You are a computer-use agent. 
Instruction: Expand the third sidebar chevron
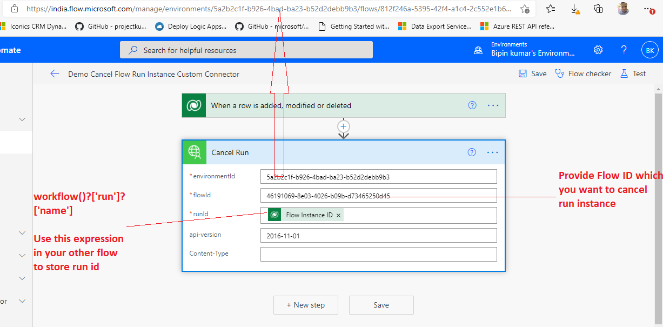tap(22, 256)
